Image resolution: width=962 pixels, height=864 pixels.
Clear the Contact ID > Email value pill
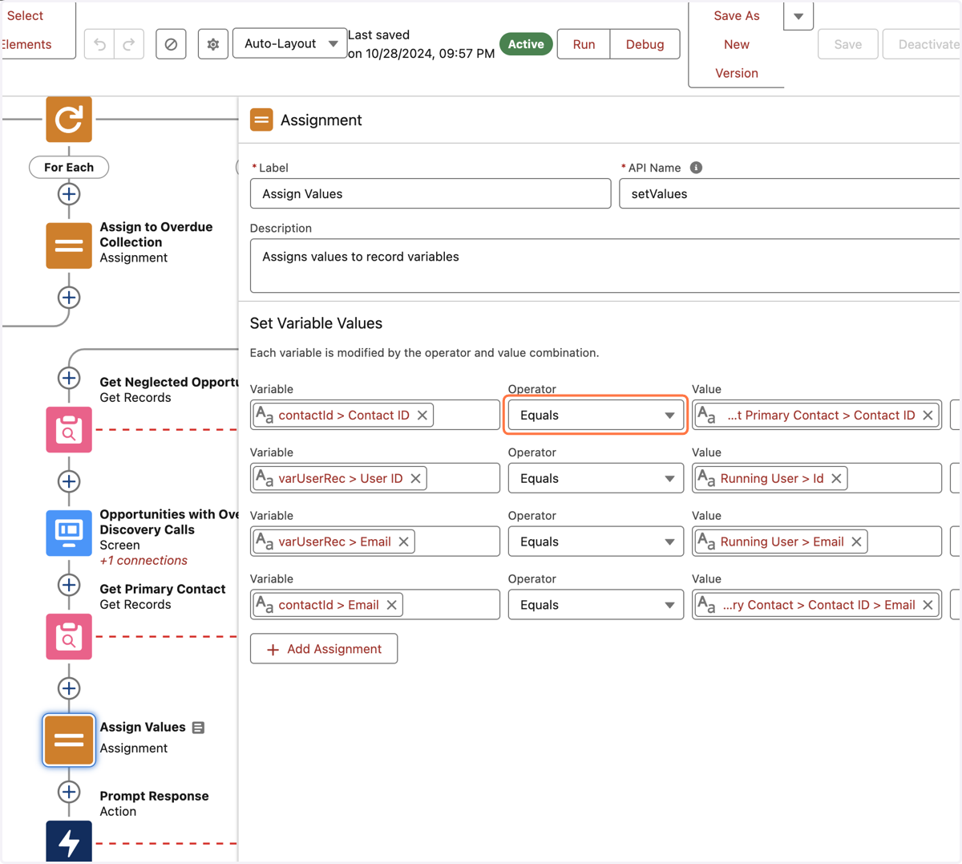pyautogui.click(x=928, y=605)
